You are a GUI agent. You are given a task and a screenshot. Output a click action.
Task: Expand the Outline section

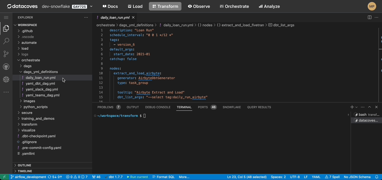pos(52,165)
